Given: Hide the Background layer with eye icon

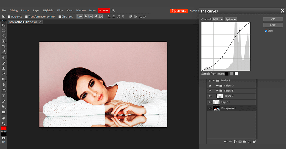Looking at the screenshot, I should [x=210, y=108].
